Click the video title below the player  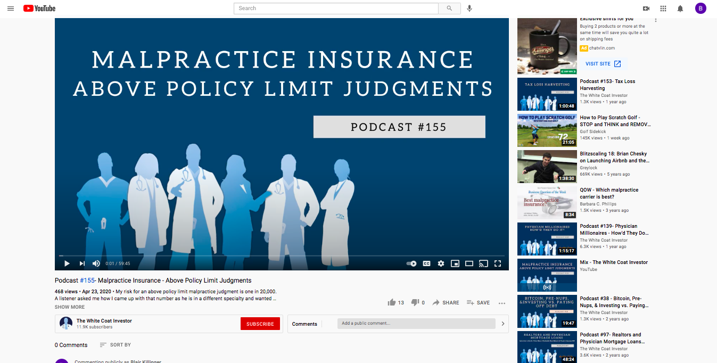point(153,280)
